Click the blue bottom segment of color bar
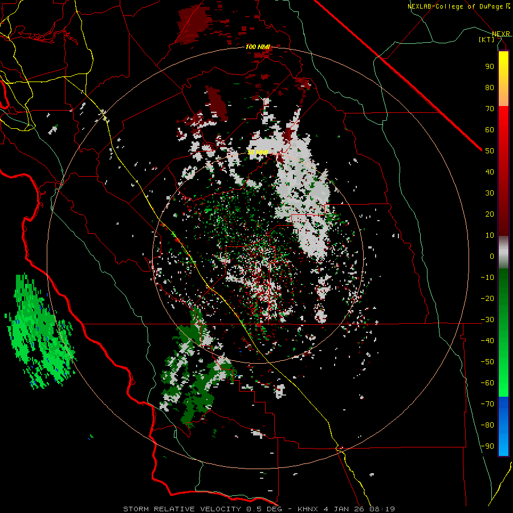The height and width of the screenshot is (513, 513). pyautogui.click(x=503, y=426)
